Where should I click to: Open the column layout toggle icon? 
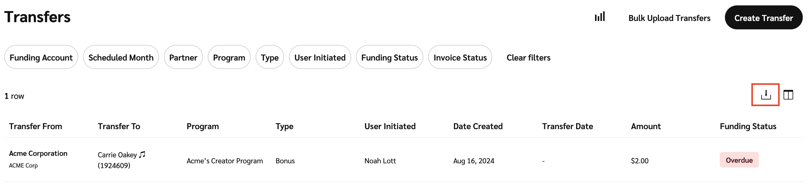click(788, 95)
